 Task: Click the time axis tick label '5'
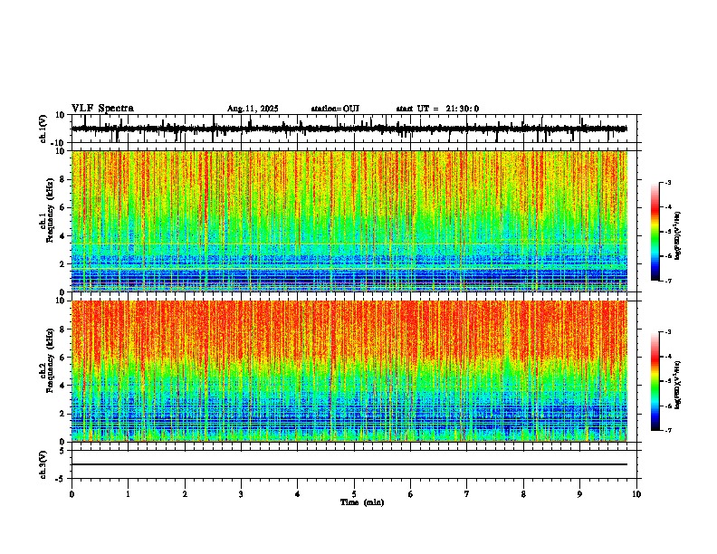(354, 494)
